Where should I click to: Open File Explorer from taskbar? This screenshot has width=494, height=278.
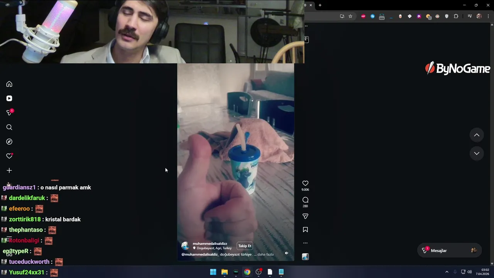click(x=224, y=272)
